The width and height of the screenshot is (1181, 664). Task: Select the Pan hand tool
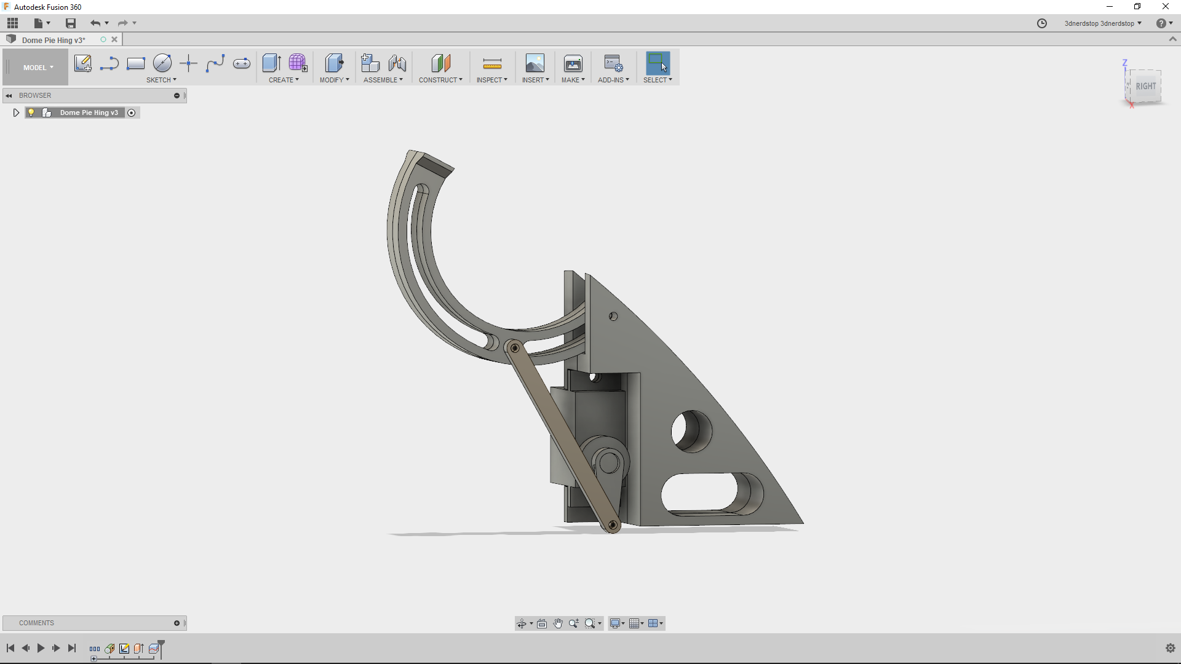(558, 623)
